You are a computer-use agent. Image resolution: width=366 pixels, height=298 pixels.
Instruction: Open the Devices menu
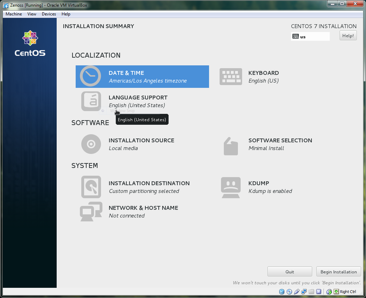(49, 14)
